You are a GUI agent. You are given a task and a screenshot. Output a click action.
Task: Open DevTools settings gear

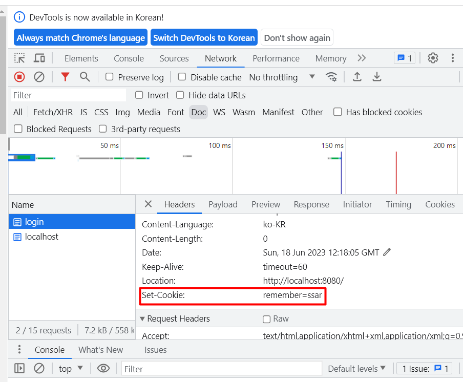(433, 58)
